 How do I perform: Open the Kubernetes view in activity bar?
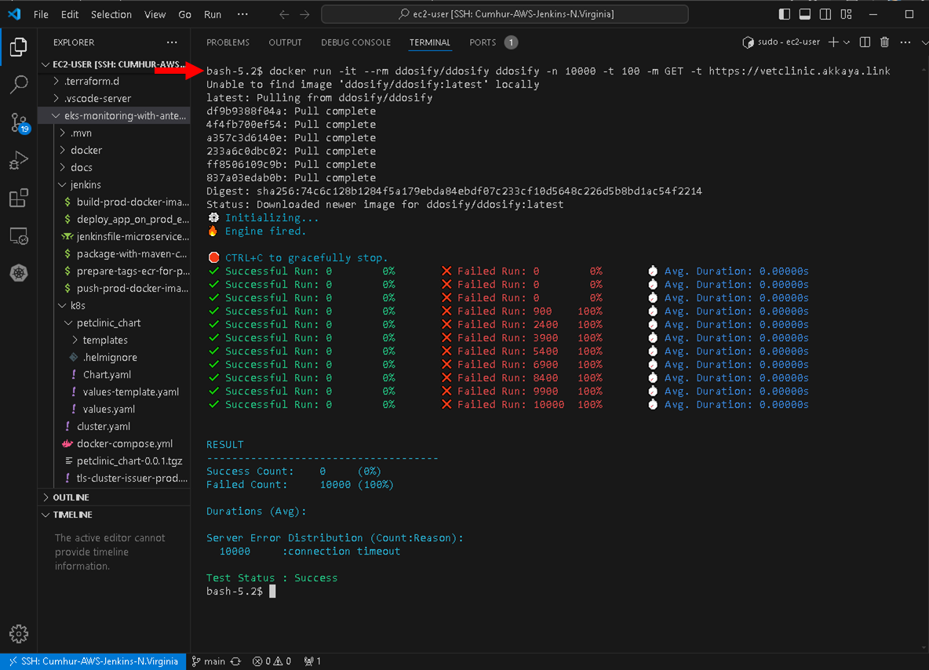coord(19,274)
